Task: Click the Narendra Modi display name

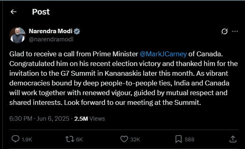Action: (51, 31)
